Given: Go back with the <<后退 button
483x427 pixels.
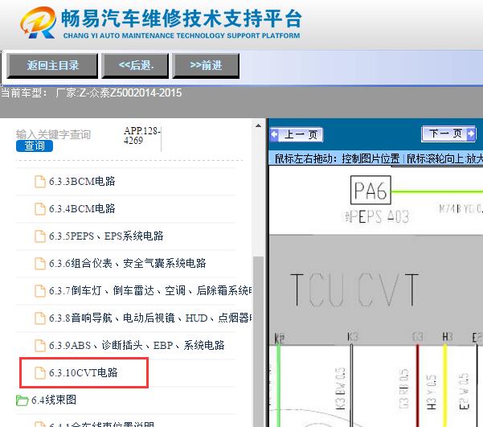Looking at the screenshot, I should 135,65.
